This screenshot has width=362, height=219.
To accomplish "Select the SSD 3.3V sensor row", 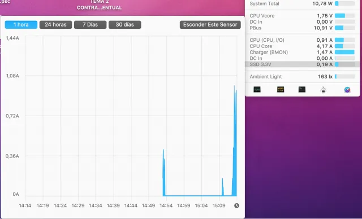I will tap(302, 64).
